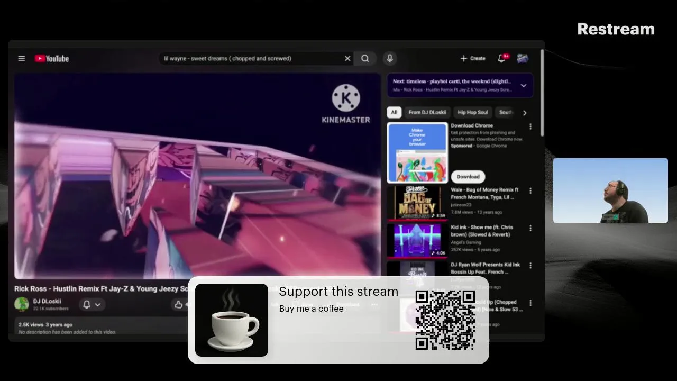Viewport: 677px width, 381px height.
Task: Open the account avatar menu
Action: click(523, 59)
